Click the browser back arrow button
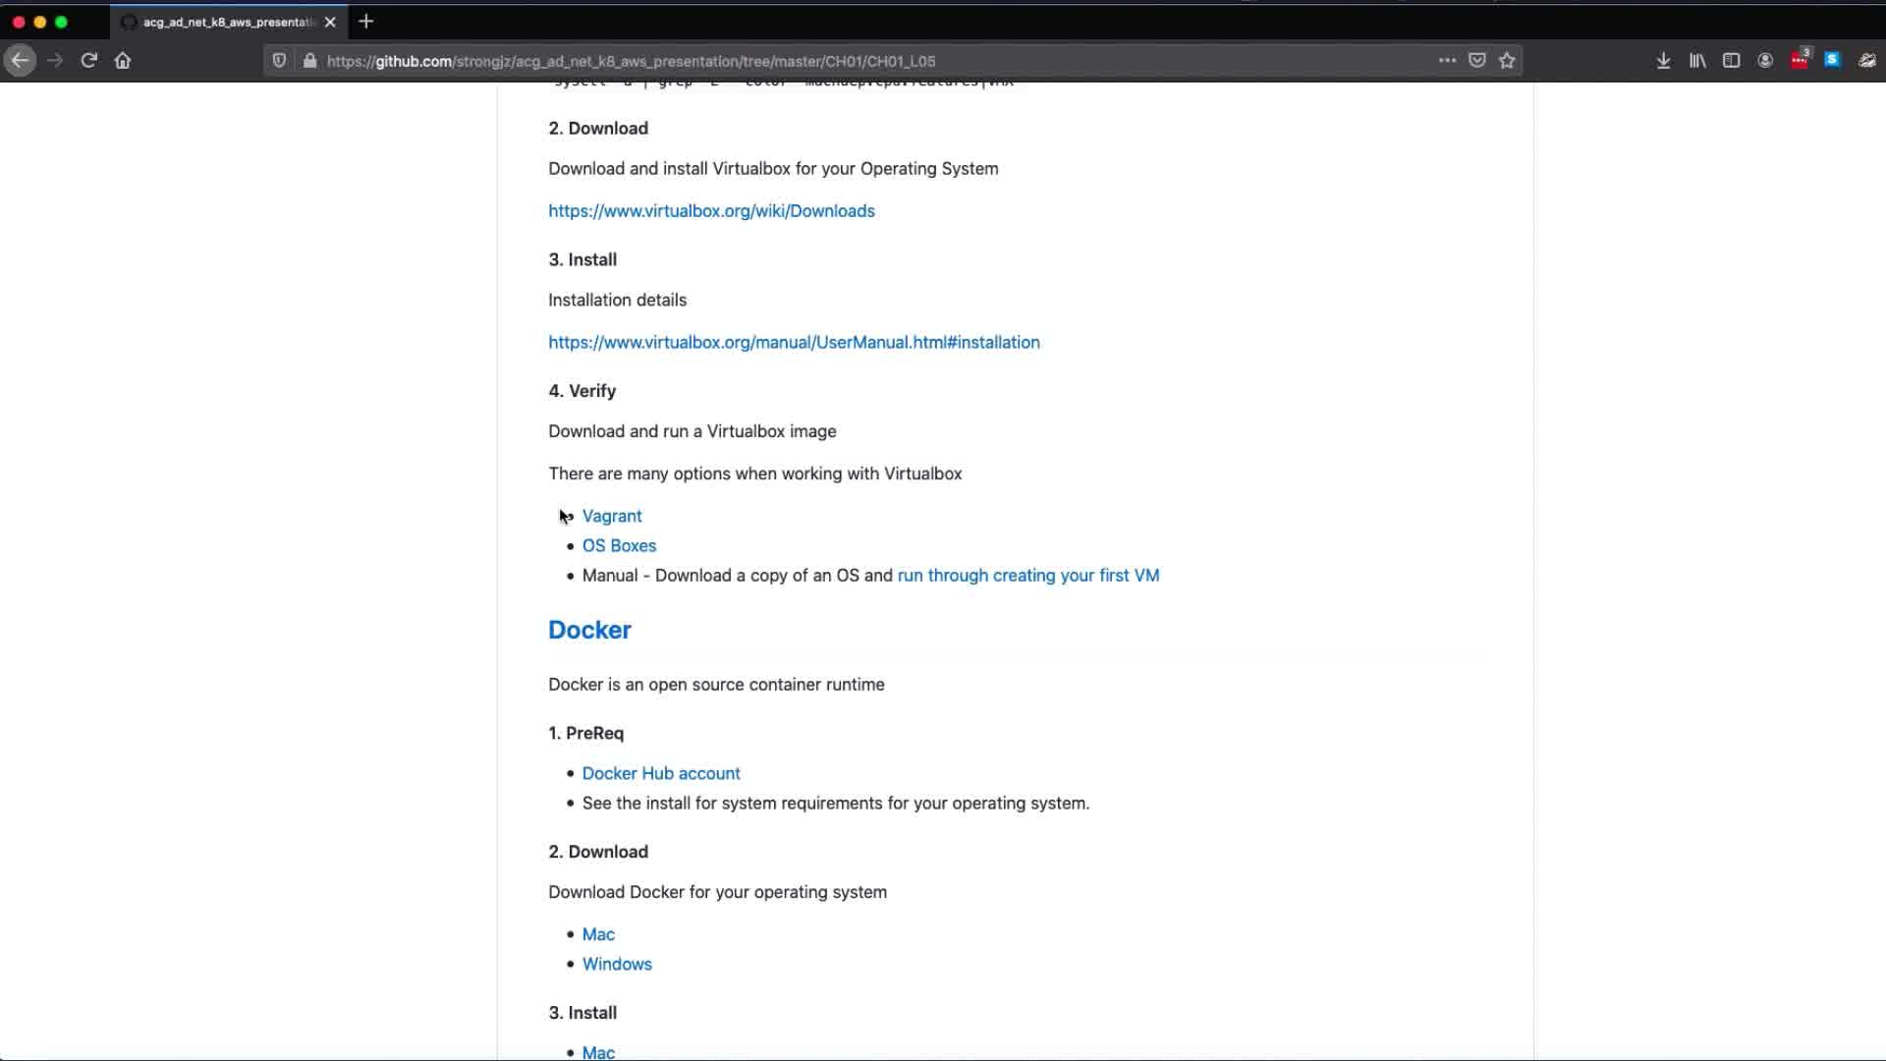This screenshot has width=1886, height=1061. tap(20, 61)
